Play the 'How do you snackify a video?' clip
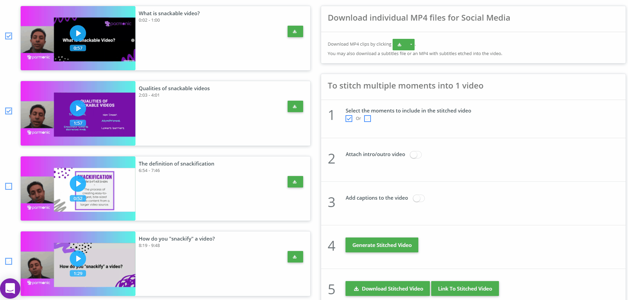The height and width of the screenshot is (300, 628). 78,258
